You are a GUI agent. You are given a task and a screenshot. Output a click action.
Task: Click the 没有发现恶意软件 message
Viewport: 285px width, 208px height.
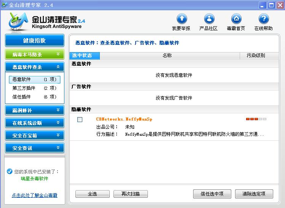click(174, 75)
